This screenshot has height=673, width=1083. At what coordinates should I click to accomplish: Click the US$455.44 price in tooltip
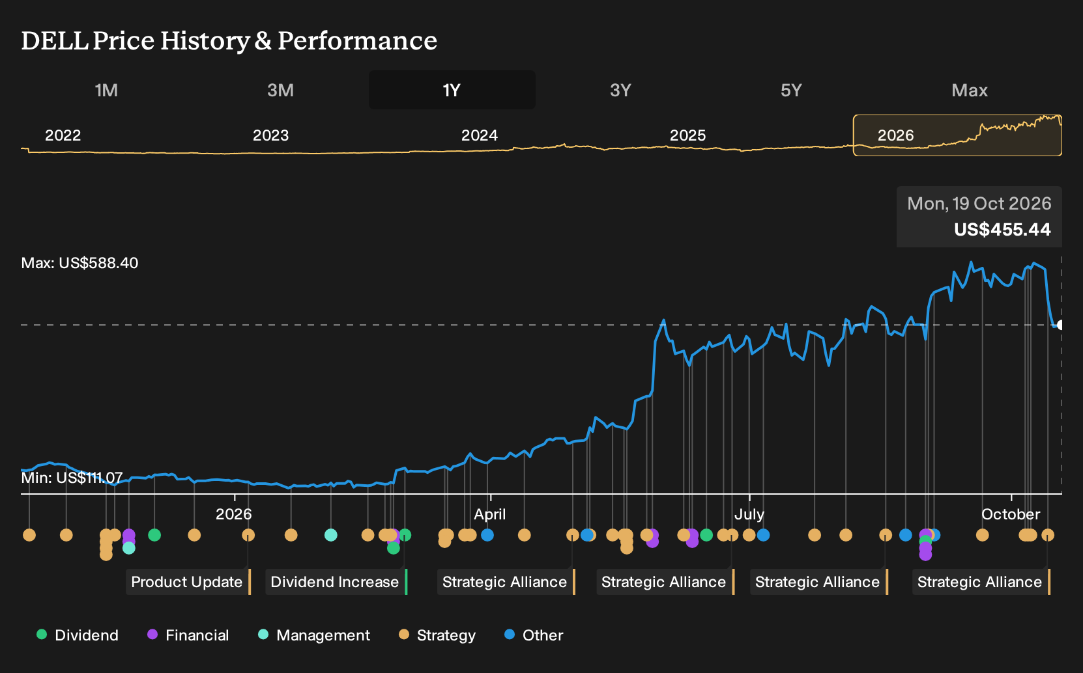point(1002,230)
